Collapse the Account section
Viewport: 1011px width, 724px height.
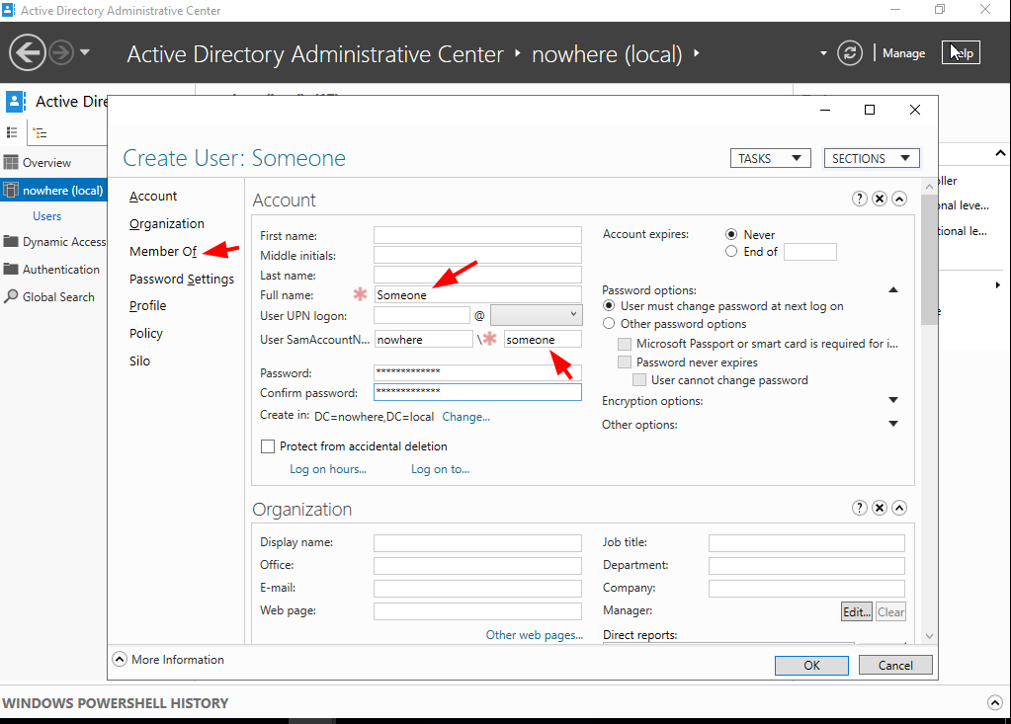pos(899,200)
